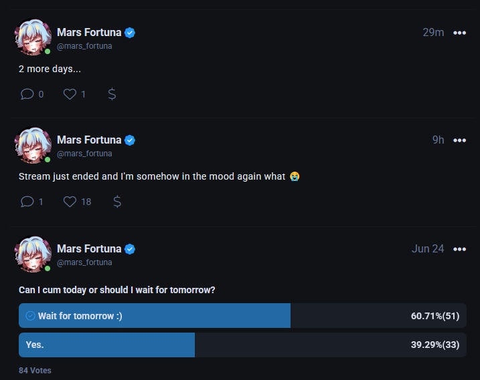The height and width of the screenshot is (380, 480).
Task: Click the verified badge on the 29m post
Action: [x=130, y=32]
